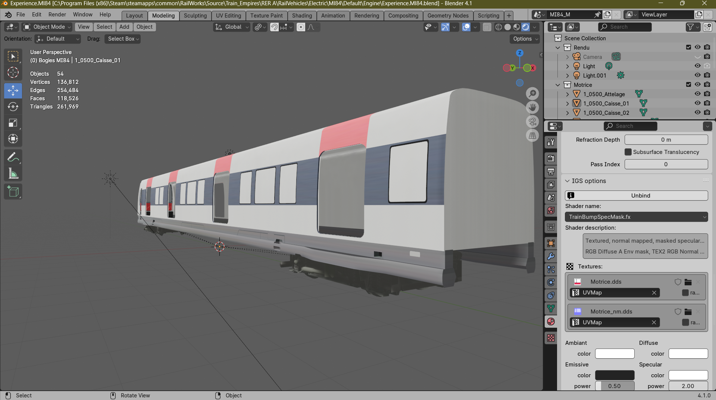Collapse the IGS options panel
Image resolution: width=716 pixels, height=400 pixels.
pyautogui.click(x=568, y=181)
